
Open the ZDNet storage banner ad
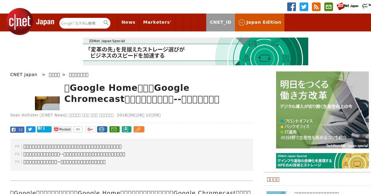pyautogui.click(x=196, y=51)
